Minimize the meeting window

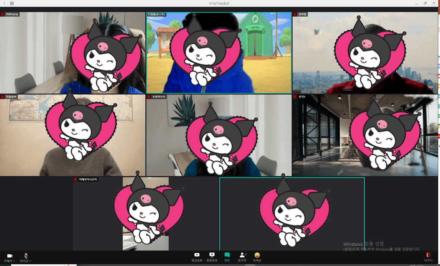click(x=417, y=3)
